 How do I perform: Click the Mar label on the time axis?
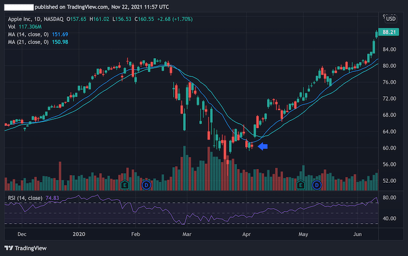coord(187,235)
